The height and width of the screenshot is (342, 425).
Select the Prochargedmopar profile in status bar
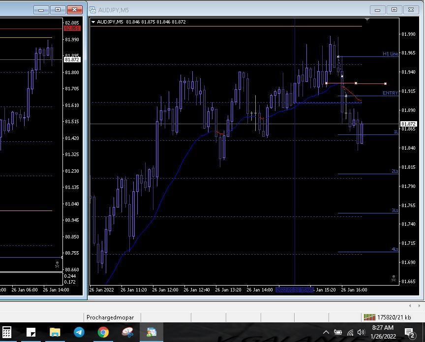110,317
